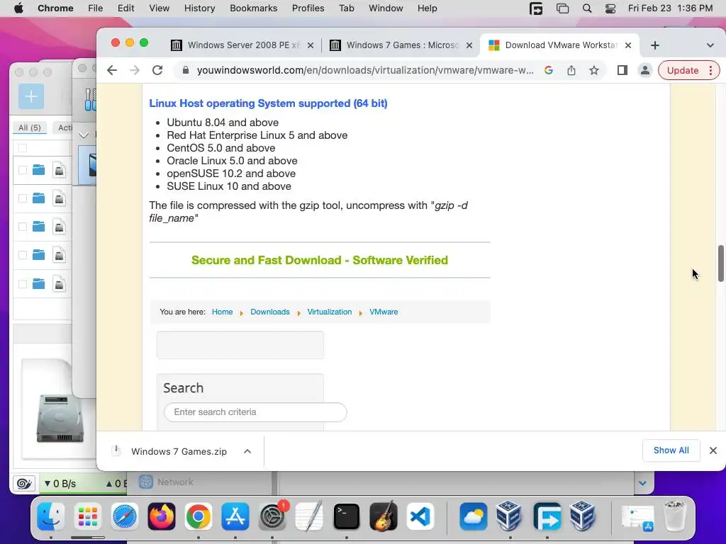Bookmark this page with star icon
This screenshot has height=544, width=726.
(x=594, y=70)
